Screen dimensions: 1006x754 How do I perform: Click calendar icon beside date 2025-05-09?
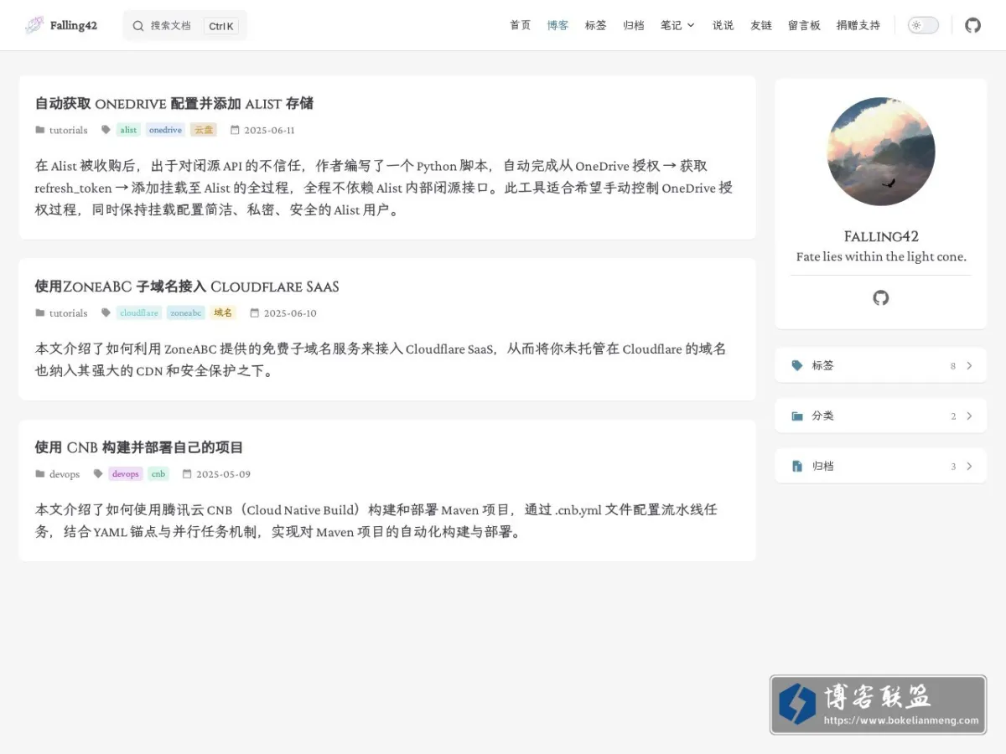coord(187,473)
